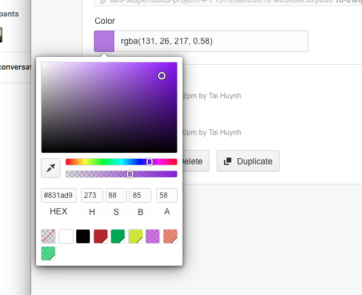Viewport: 362px width, 295px height.
Task: Click the Hue value field showing 273
Action: 92,195
